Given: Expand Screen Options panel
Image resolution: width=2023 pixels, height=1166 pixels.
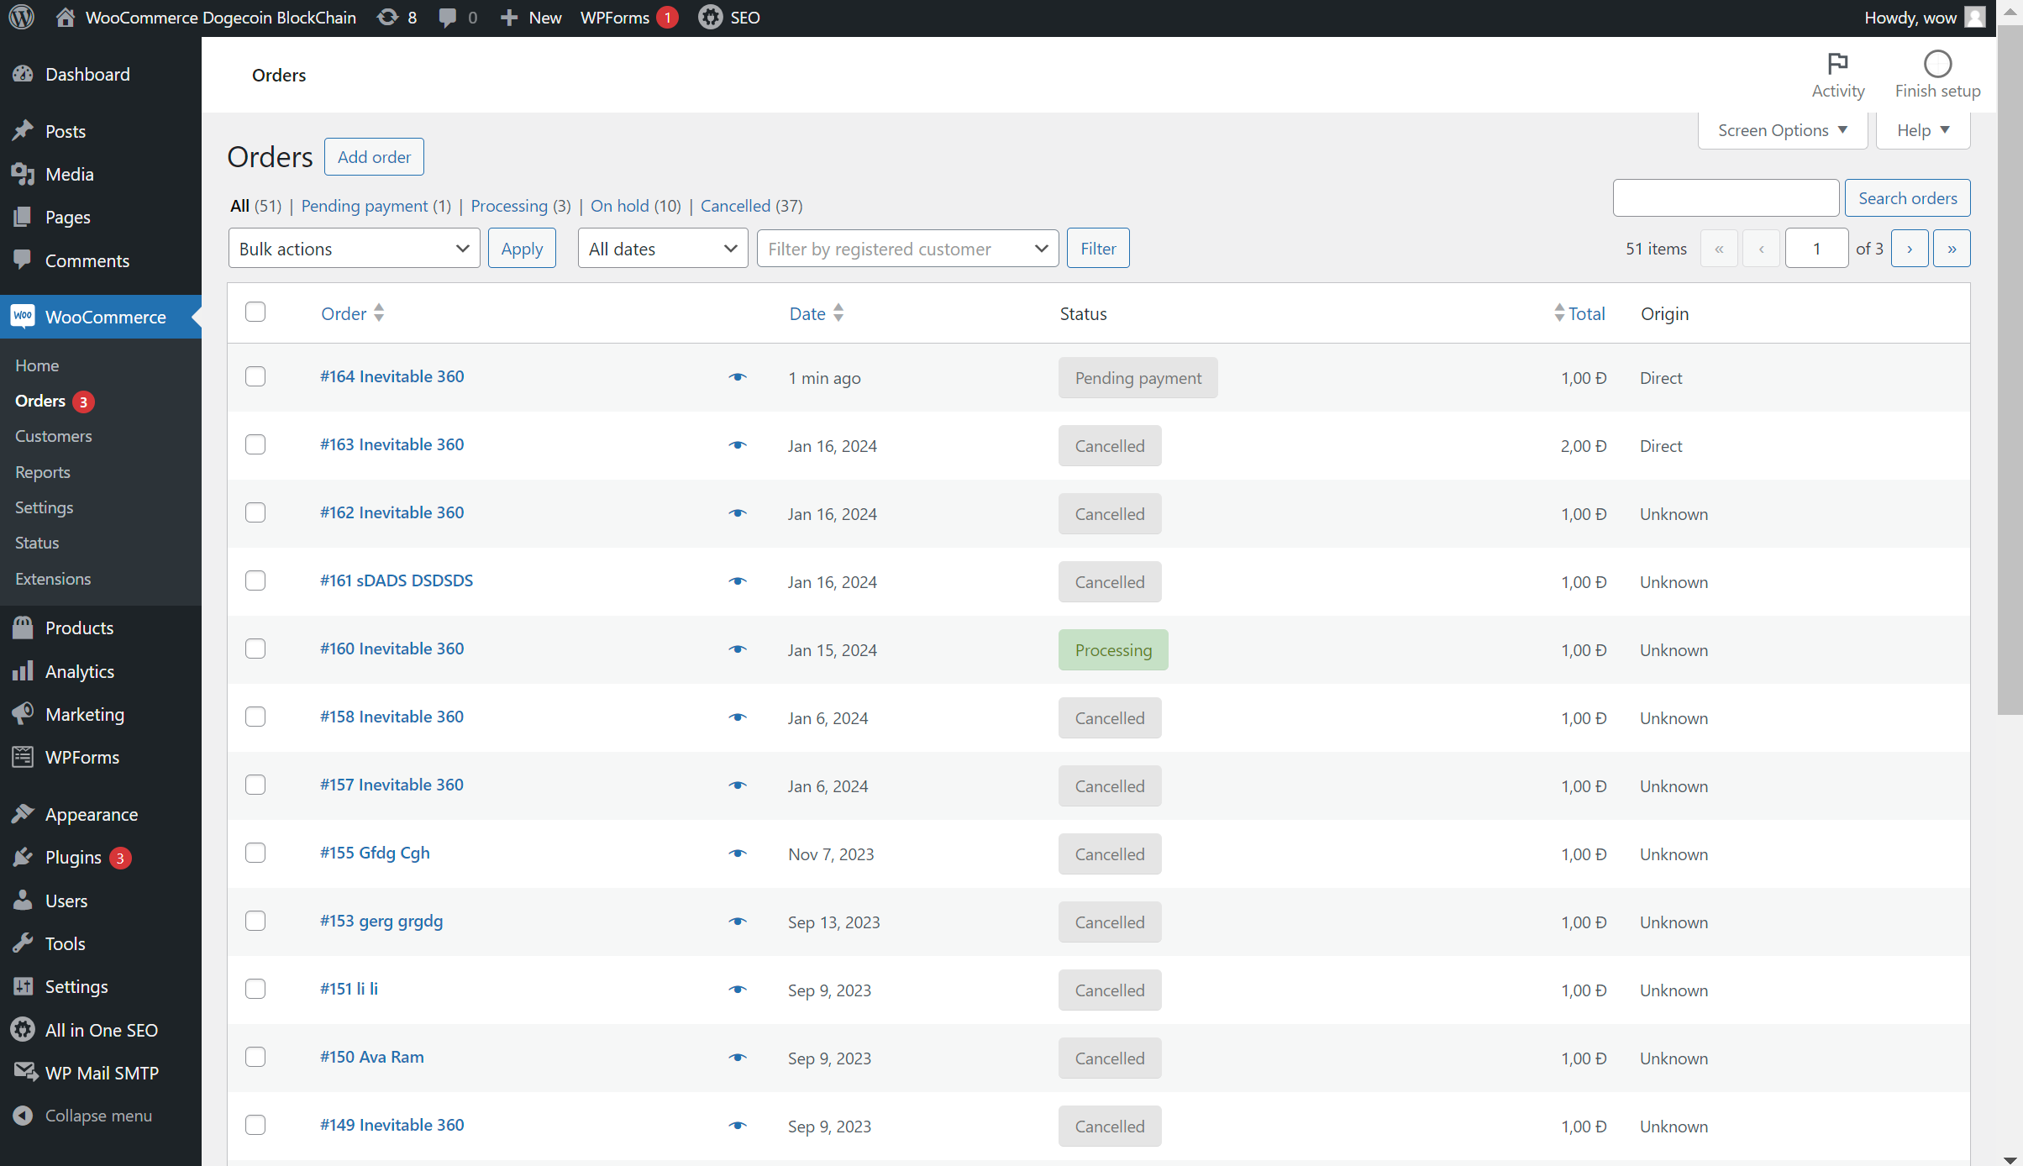Looking at the screenshot, I should 1782,130.
